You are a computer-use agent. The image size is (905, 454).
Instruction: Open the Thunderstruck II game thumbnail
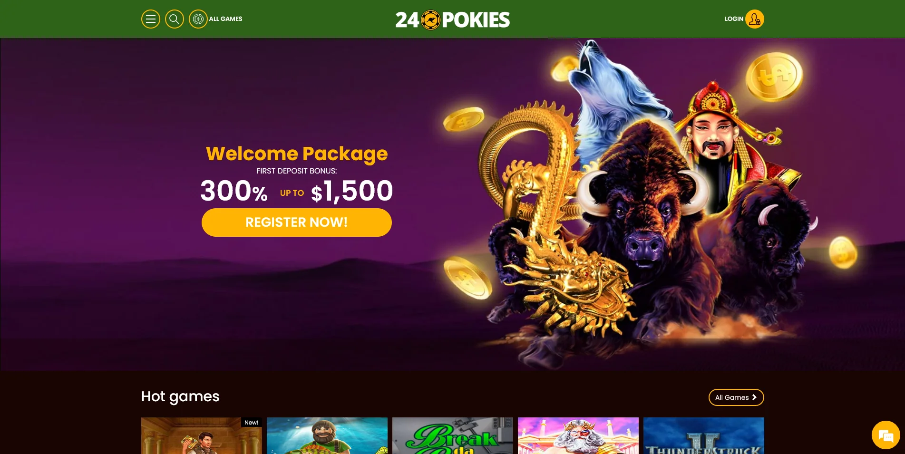[704, 435]
